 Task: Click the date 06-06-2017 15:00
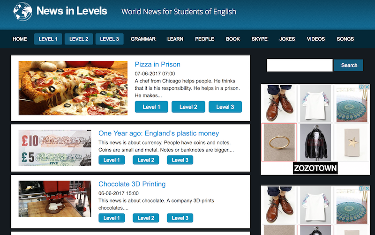point(119,193)
